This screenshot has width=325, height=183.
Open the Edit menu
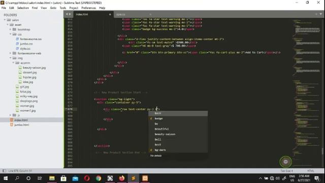[x=11, y=8]
